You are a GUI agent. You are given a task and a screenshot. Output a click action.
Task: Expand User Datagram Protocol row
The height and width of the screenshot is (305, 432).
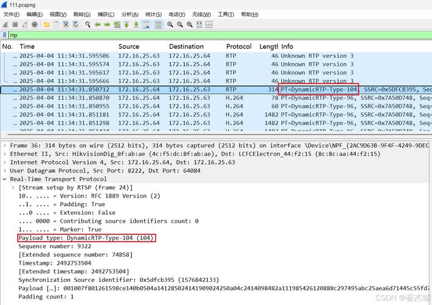[5, 171]
